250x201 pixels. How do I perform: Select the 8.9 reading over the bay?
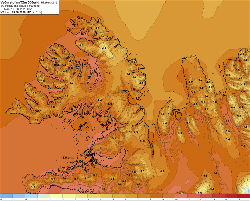tap(65, 158)
